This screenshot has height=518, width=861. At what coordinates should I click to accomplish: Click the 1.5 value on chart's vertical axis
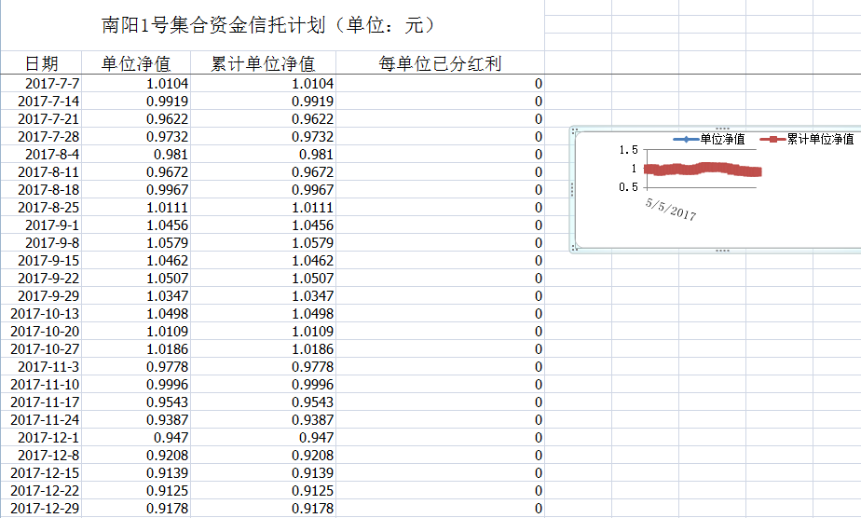coord(627,151)
